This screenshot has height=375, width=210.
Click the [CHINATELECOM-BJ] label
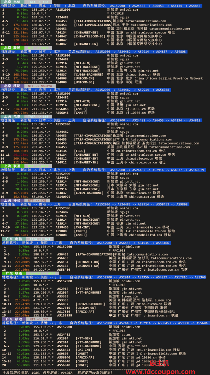(90, 36)
